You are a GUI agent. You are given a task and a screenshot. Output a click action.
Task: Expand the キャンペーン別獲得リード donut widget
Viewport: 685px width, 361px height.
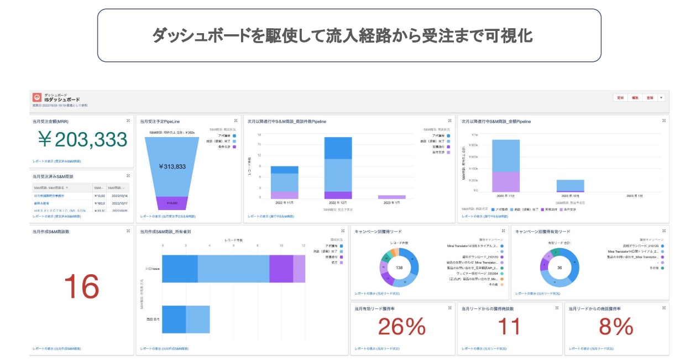pyautogui.click(x=503, y=230)
